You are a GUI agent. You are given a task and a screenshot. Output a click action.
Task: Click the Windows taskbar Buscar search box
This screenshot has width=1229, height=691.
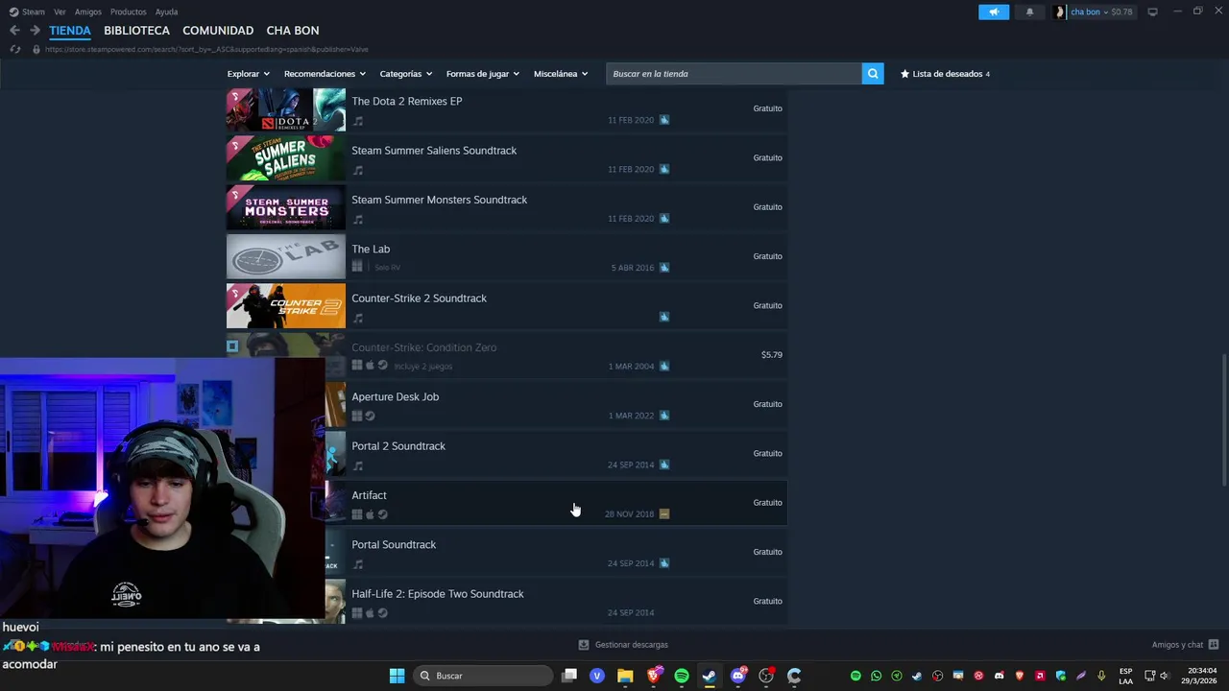483,676
